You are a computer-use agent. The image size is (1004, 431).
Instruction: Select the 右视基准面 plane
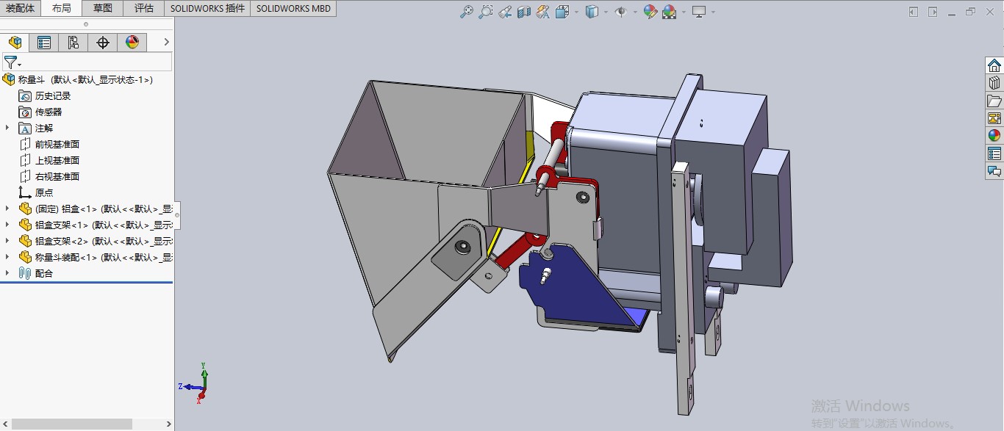49,176
